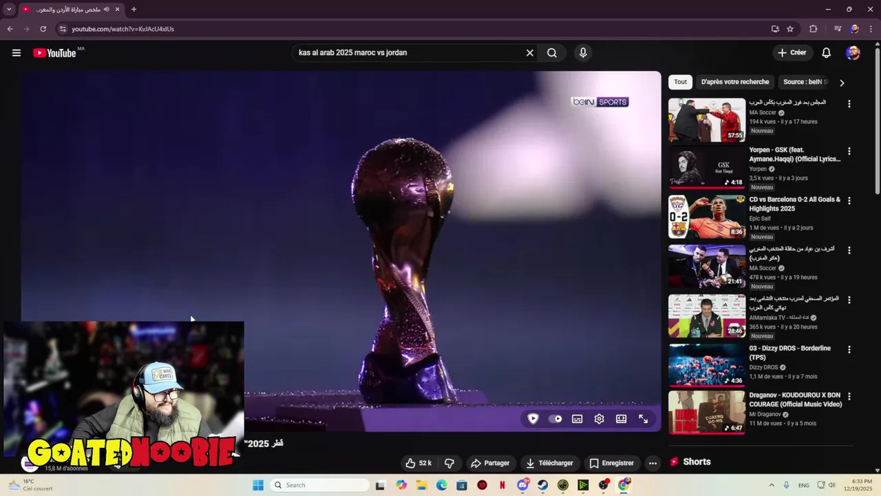Image resolution: width=881 pixels, height=496 pixels.
Task: Open Chrome three-dot menu
Action: pos(870,29)
